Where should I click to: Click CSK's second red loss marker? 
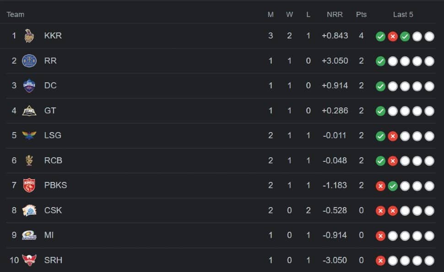pos(393,211)
